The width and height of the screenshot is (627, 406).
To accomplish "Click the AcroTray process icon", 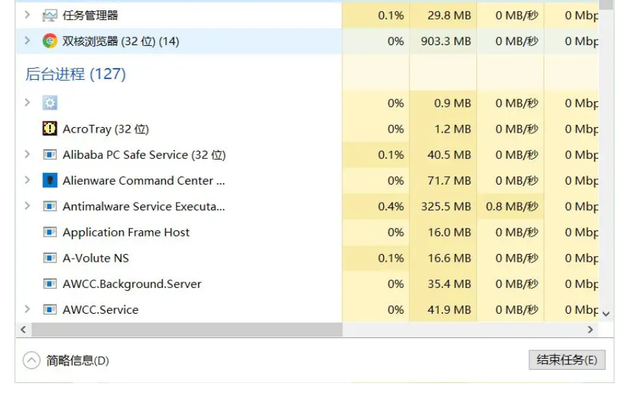I will 49,128.
